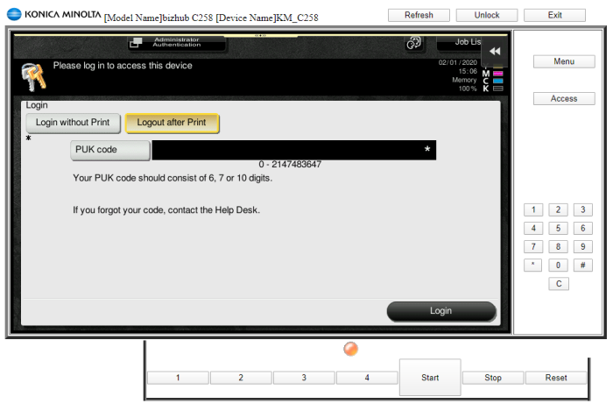Viewport: 613px width, 404px height.
Task: Click the PUK code button
Action: (110, 150)
